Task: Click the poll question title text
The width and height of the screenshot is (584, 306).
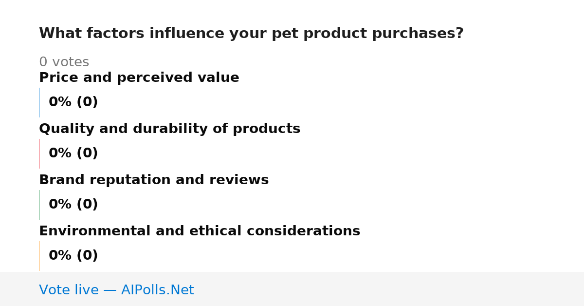Action: tap(251, 34)
